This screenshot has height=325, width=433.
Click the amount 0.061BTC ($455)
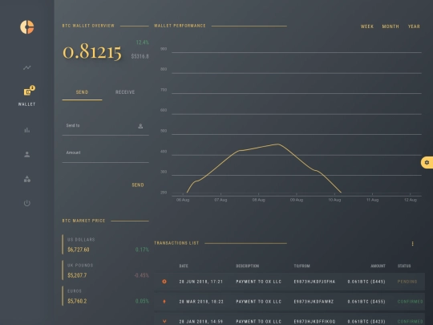(x=366, y=302)
